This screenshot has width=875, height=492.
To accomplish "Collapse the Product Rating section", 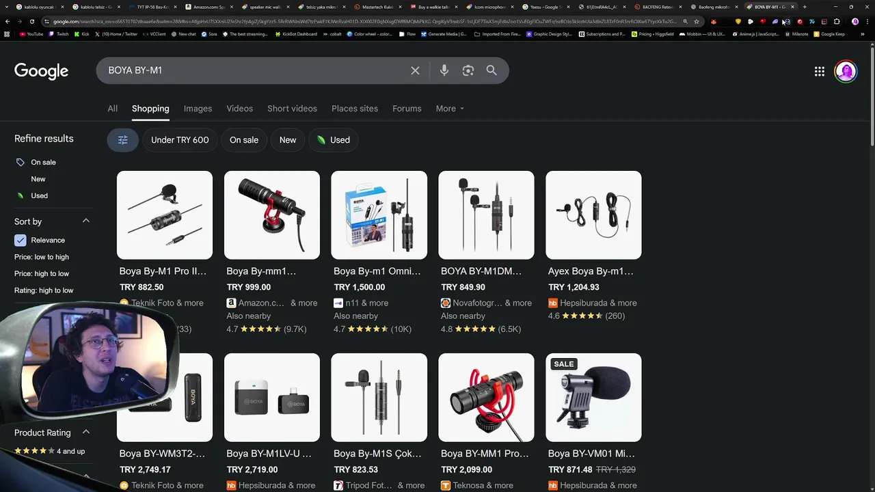I will [x=86, y=432].
